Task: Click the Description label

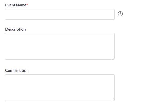Action: [15, 29]
